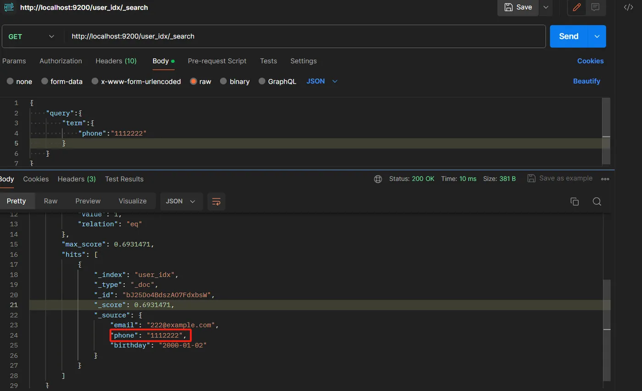Click the Save button
642x391 pixels.
[518, 7]
